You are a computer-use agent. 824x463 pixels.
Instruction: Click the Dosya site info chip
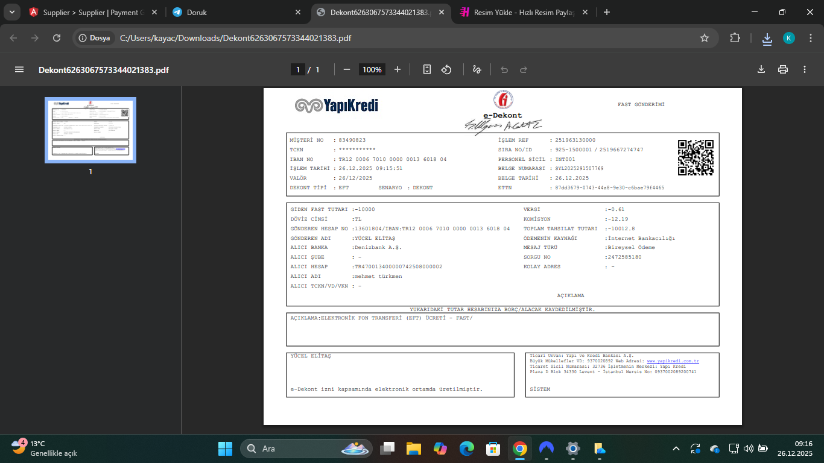(95, 38)
